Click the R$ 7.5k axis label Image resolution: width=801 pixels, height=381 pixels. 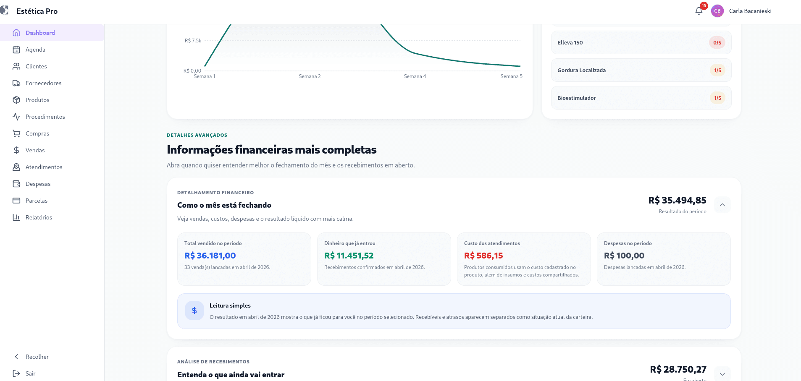pyautogui.click(x=193, y=41)
